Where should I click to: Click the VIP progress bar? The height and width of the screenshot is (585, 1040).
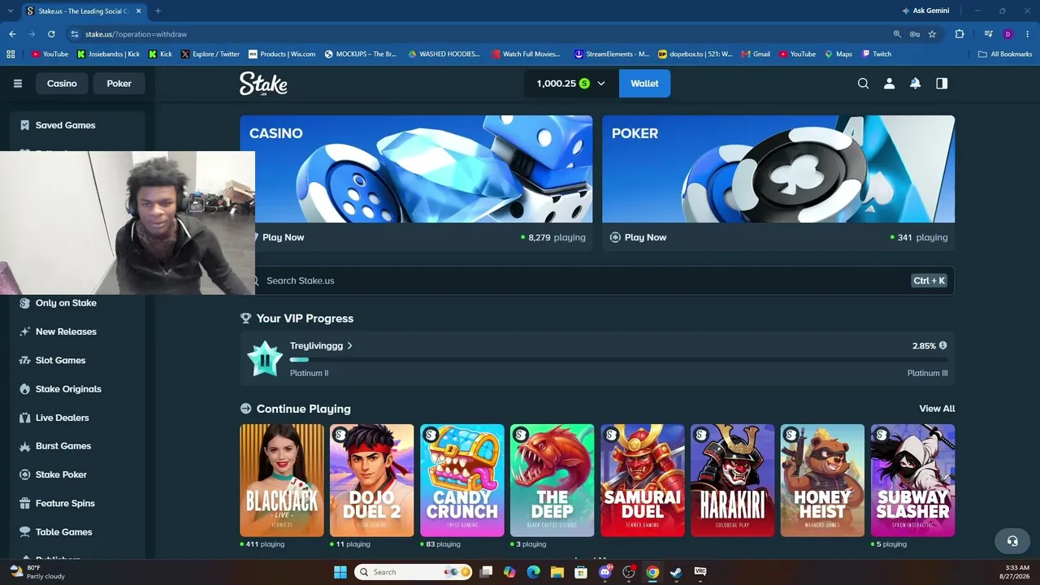tap(618, 359)
